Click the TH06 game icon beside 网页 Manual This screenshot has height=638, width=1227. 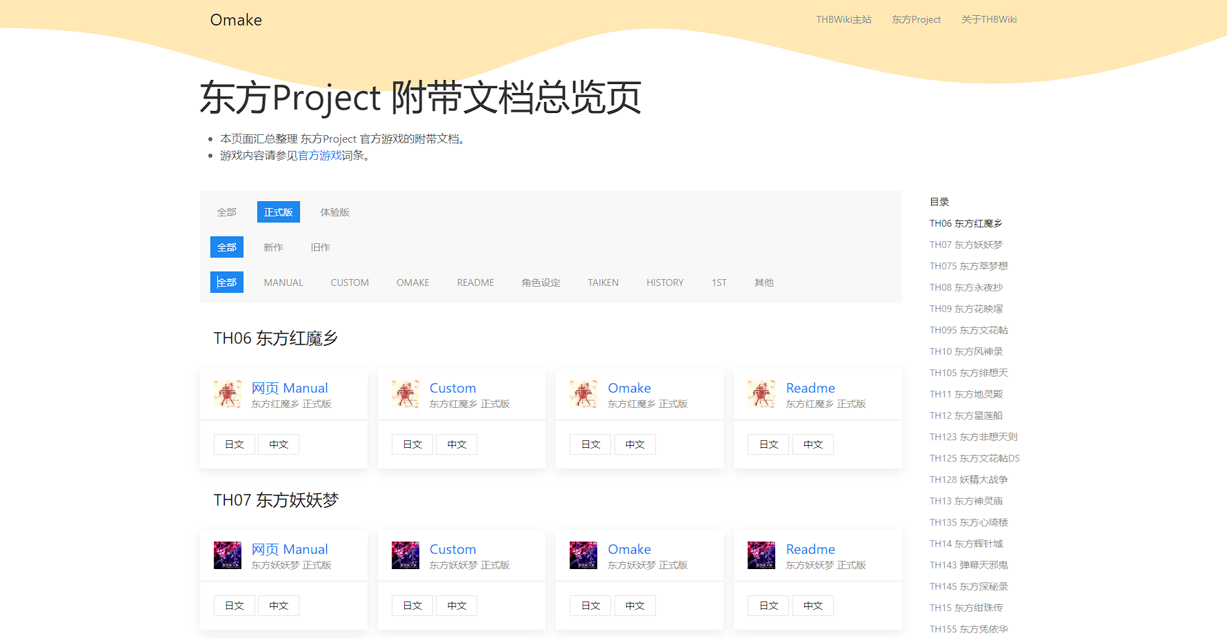[x=227, y=394]
